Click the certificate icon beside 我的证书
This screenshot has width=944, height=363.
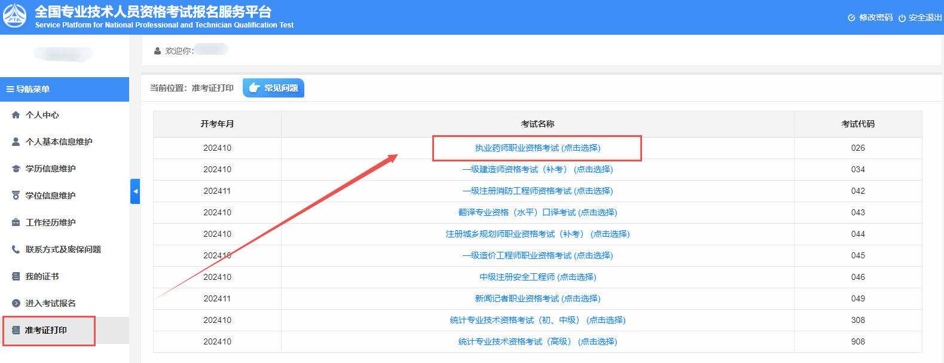[x=16, y=276]
